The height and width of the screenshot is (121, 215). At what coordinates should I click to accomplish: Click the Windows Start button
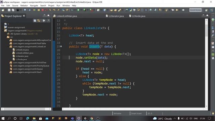[3, 118]
